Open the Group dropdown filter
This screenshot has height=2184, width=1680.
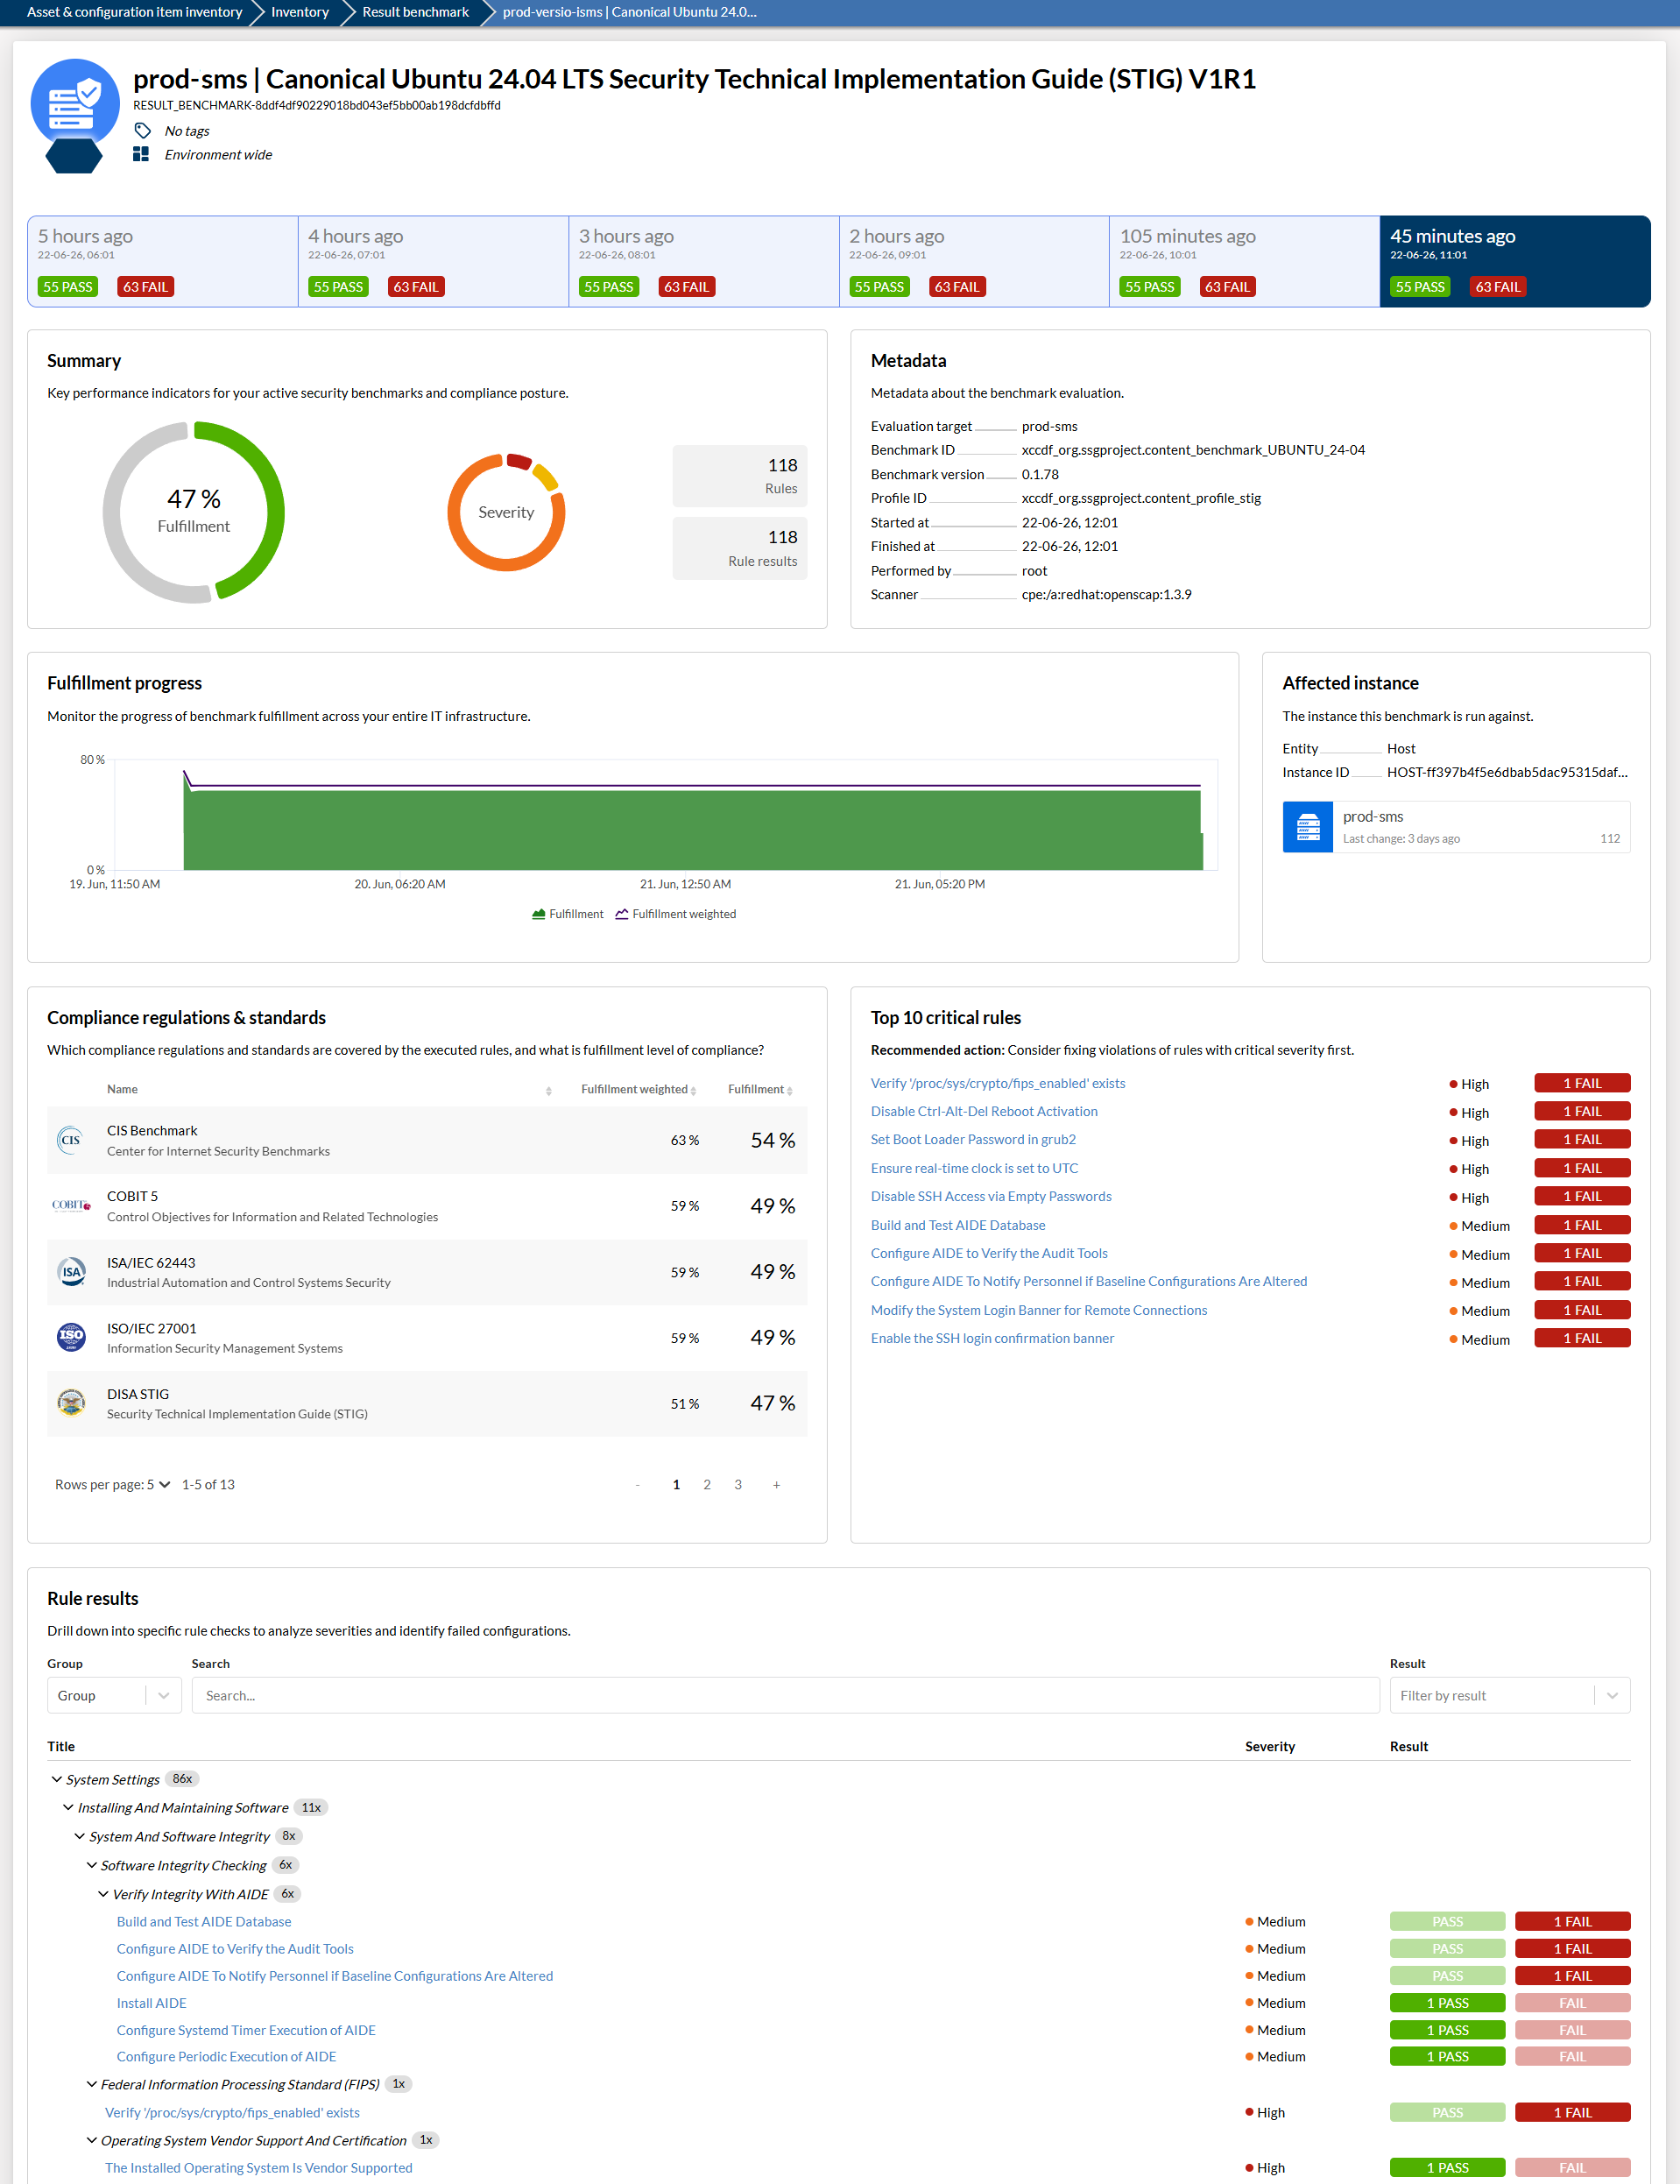tap(114, 1695)
